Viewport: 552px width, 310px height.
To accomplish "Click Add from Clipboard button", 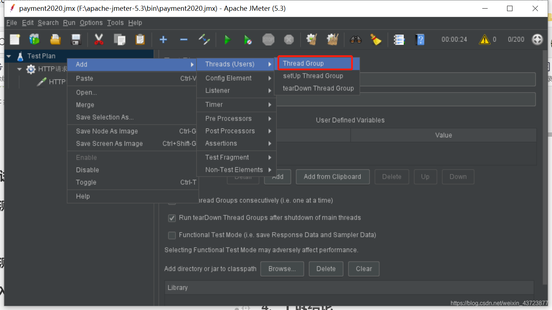I will (332, 177).
